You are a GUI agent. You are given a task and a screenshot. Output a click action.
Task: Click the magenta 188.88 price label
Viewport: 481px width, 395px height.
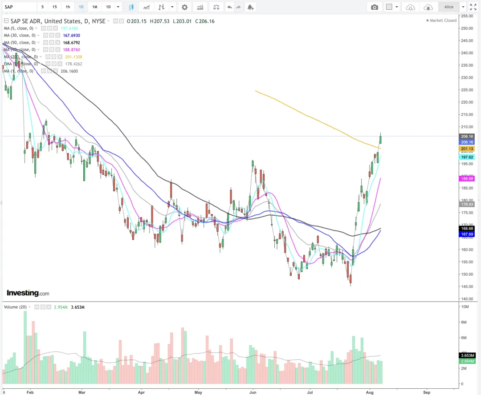point(467,178)
